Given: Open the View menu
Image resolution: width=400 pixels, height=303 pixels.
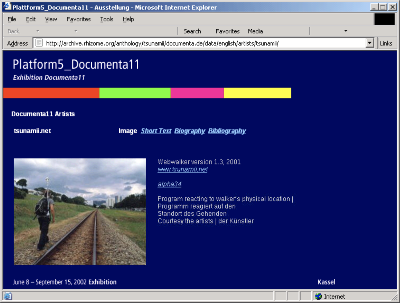Looking at the screenshot, I should point(51,19).
